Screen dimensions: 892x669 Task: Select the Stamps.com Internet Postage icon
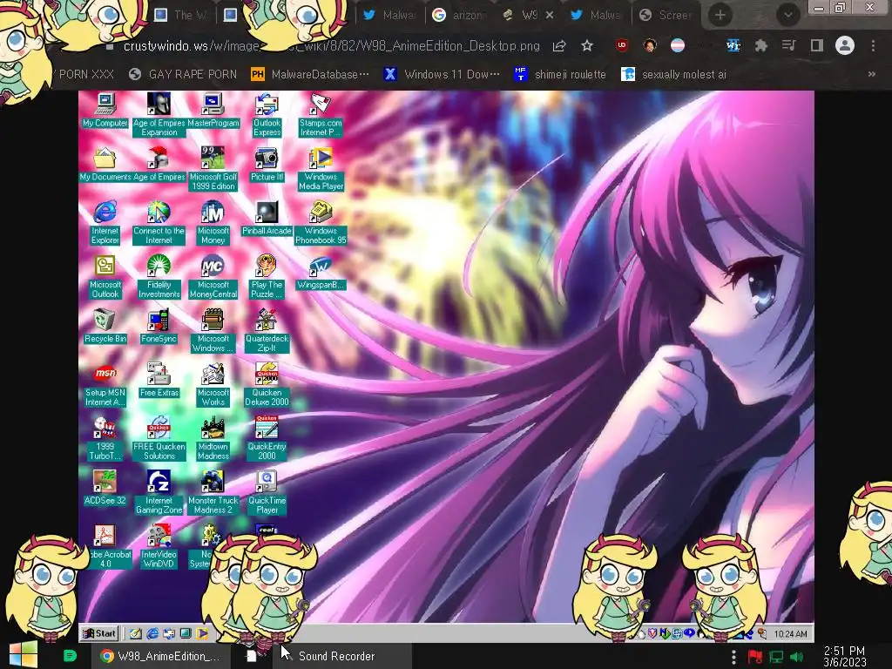pos(321,116)
